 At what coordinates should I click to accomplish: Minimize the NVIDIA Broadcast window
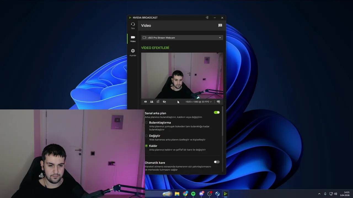pos(215,18)
